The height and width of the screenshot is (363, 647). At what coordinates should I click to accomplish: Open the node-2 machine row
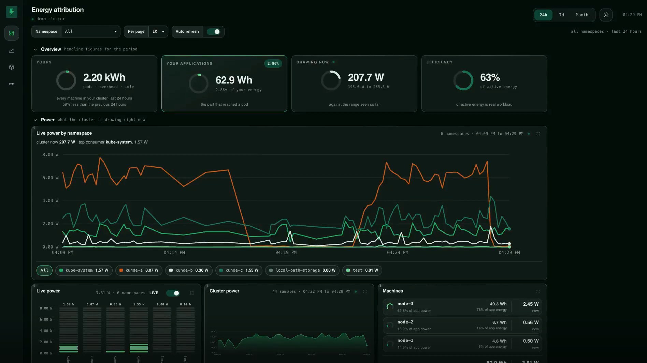(462, 325)
